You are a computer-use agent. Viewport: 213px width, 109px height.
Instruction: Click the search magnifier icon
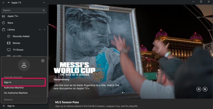tap(44, 10)
